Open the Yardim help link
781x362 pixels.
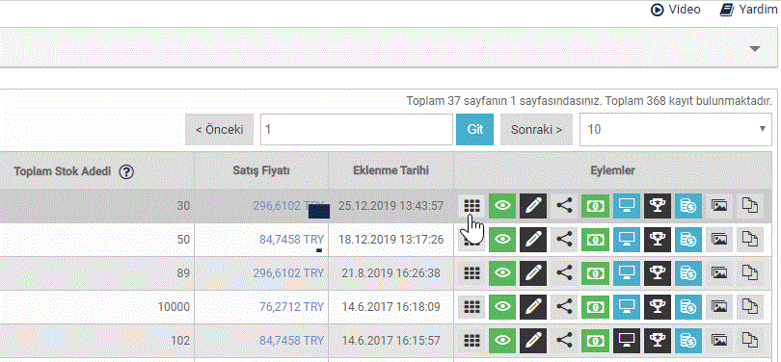749,10
